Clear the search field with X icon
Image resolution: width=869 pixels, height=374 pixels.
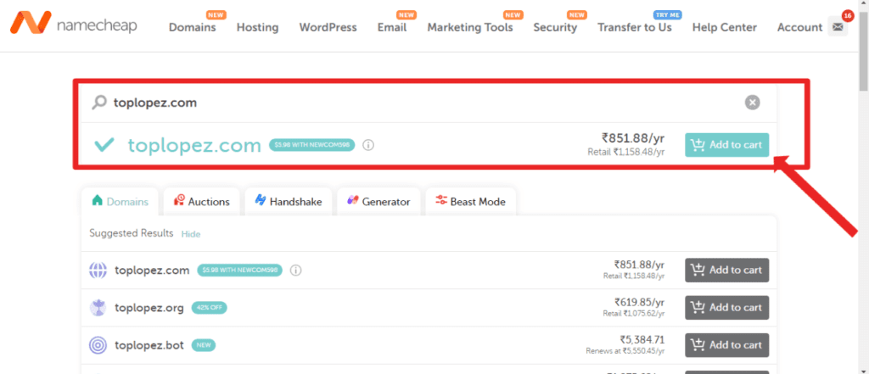pos(752,103)
